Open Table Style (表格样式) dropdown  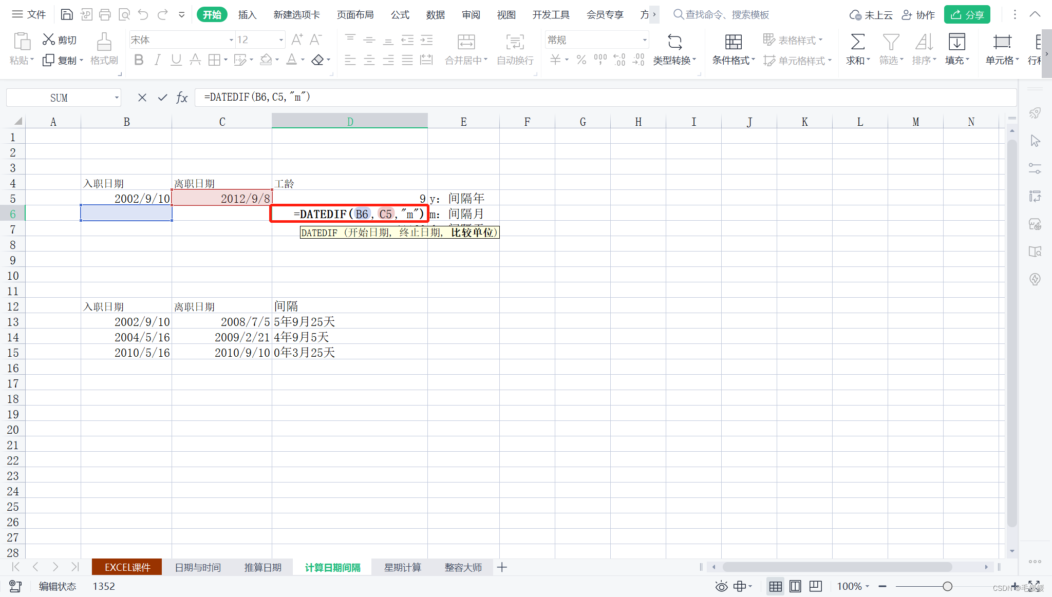(x=793, y=40)
